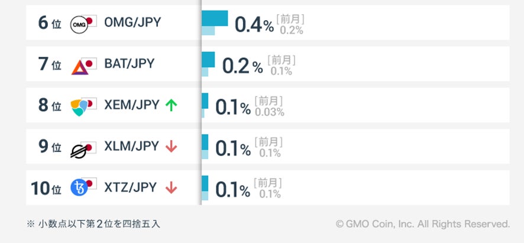Select the BAT/JPY pair label
The height and width of the screenshot is (243, 524).
tap(129, 64)
